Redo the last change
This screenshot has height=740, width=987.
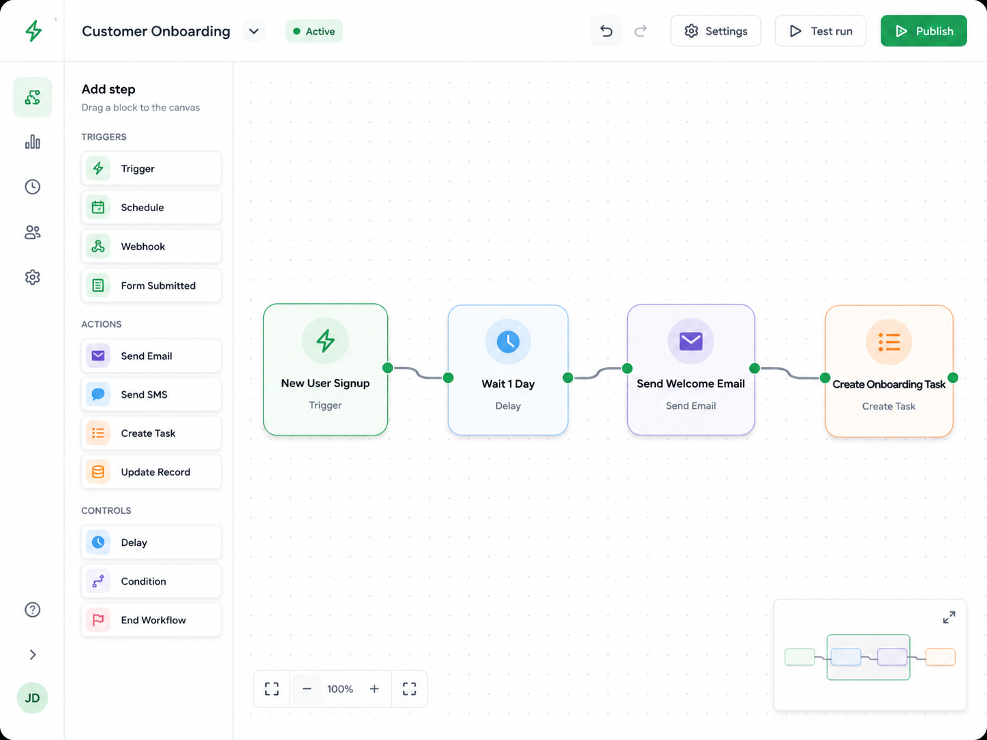pyautogui.click(x=641, y=31)
